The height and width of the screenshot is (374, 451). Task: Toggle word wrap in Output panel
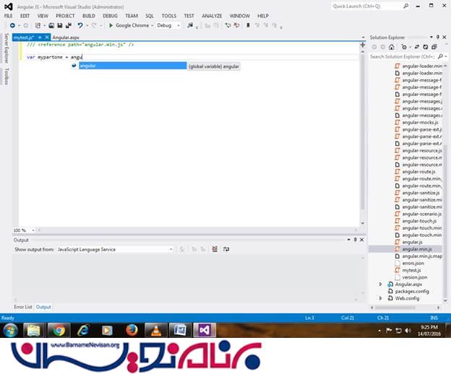pyautogui.click(x=226, y=249)
